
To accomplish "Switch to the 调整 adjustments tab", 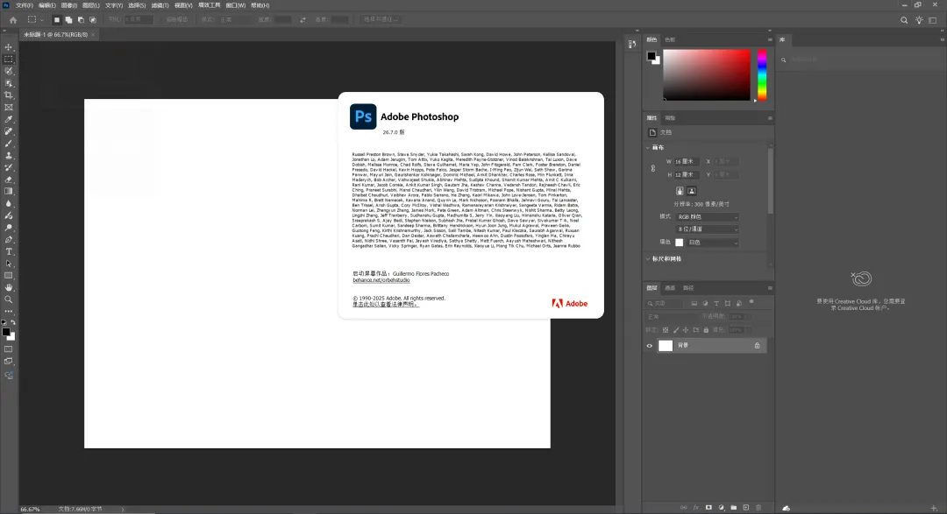I will point(670,118).
